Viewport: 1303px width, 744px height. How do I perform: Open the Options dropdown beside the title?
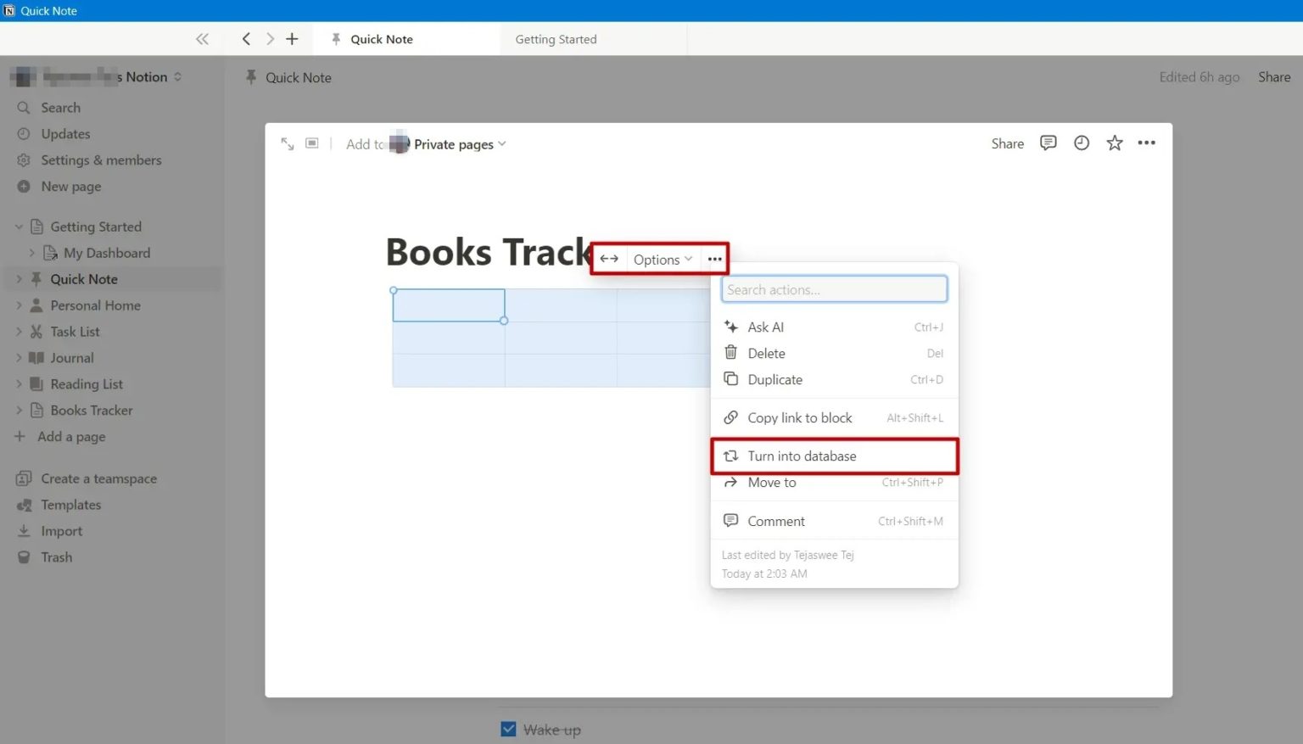coord(660,259)
